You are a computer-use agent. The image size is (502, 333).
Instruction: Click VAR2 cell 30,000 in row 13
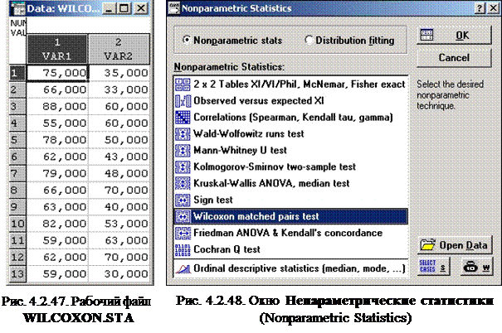[x=119, y=274]
